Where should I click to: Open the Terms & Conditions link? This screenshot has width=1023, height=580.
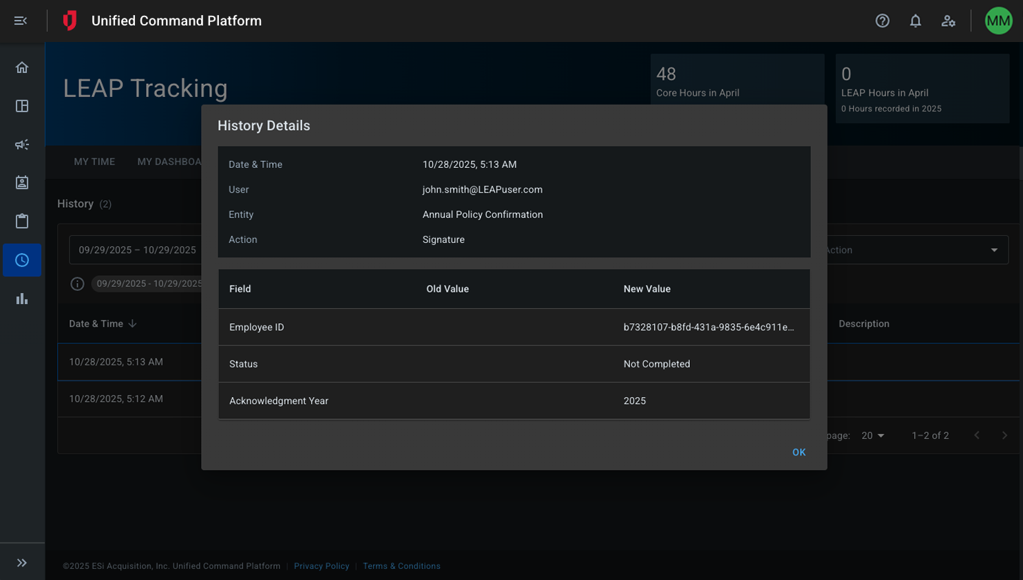tap(401, 566)
